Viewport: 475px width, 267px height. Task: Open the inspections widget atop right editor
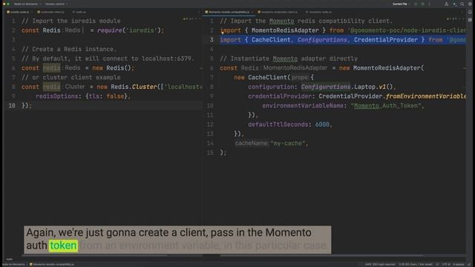click(x=456, y=19)
